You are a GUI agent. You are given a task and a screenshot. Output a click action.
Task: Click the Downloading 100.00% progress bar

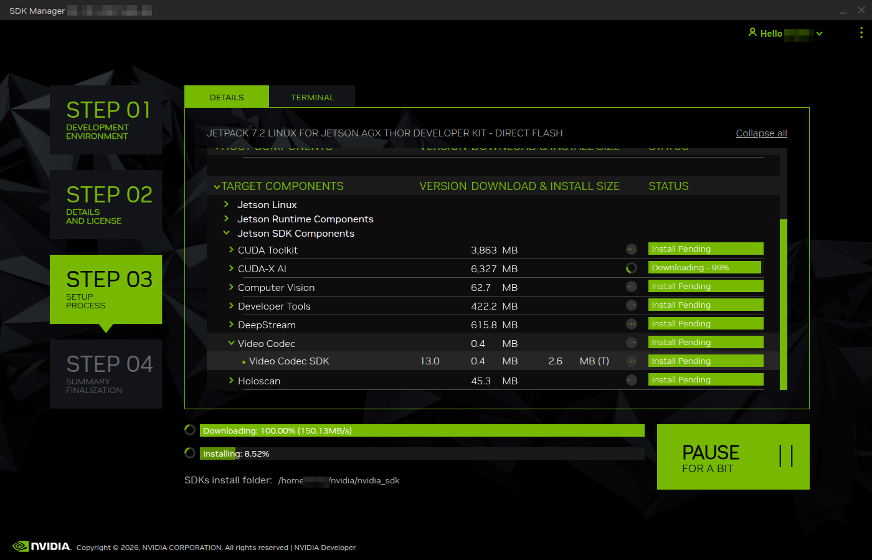click(422, 430)
